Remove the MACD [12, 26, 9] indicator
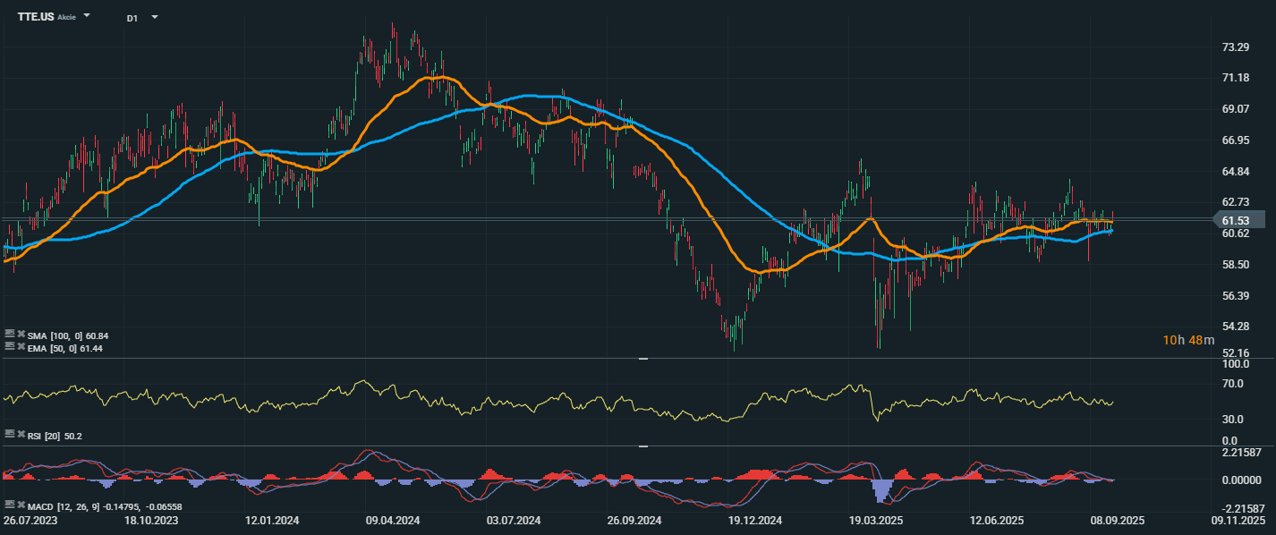The width and height of the screenshot is (1276, 535). click(x=21, y=505)
